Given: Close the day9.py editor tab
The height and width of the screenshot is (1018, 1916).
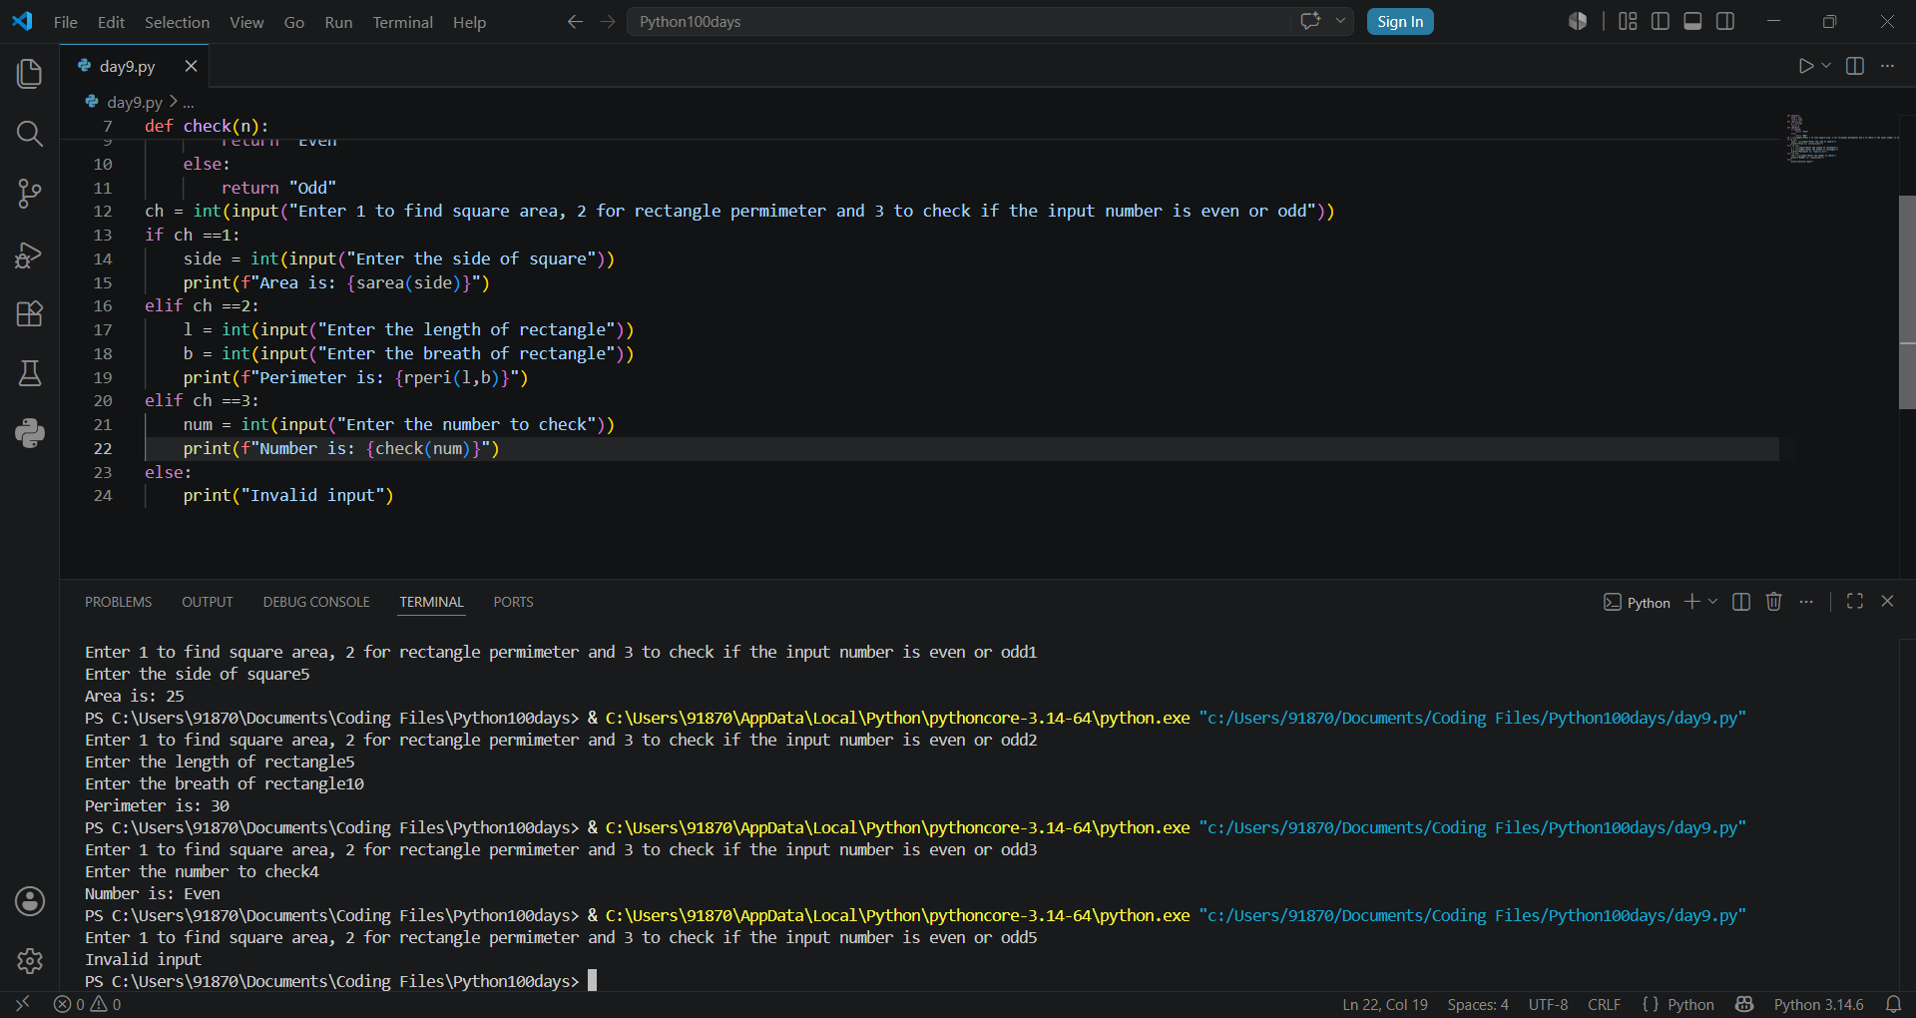Looking at the screenshot, I should (191, 66).
